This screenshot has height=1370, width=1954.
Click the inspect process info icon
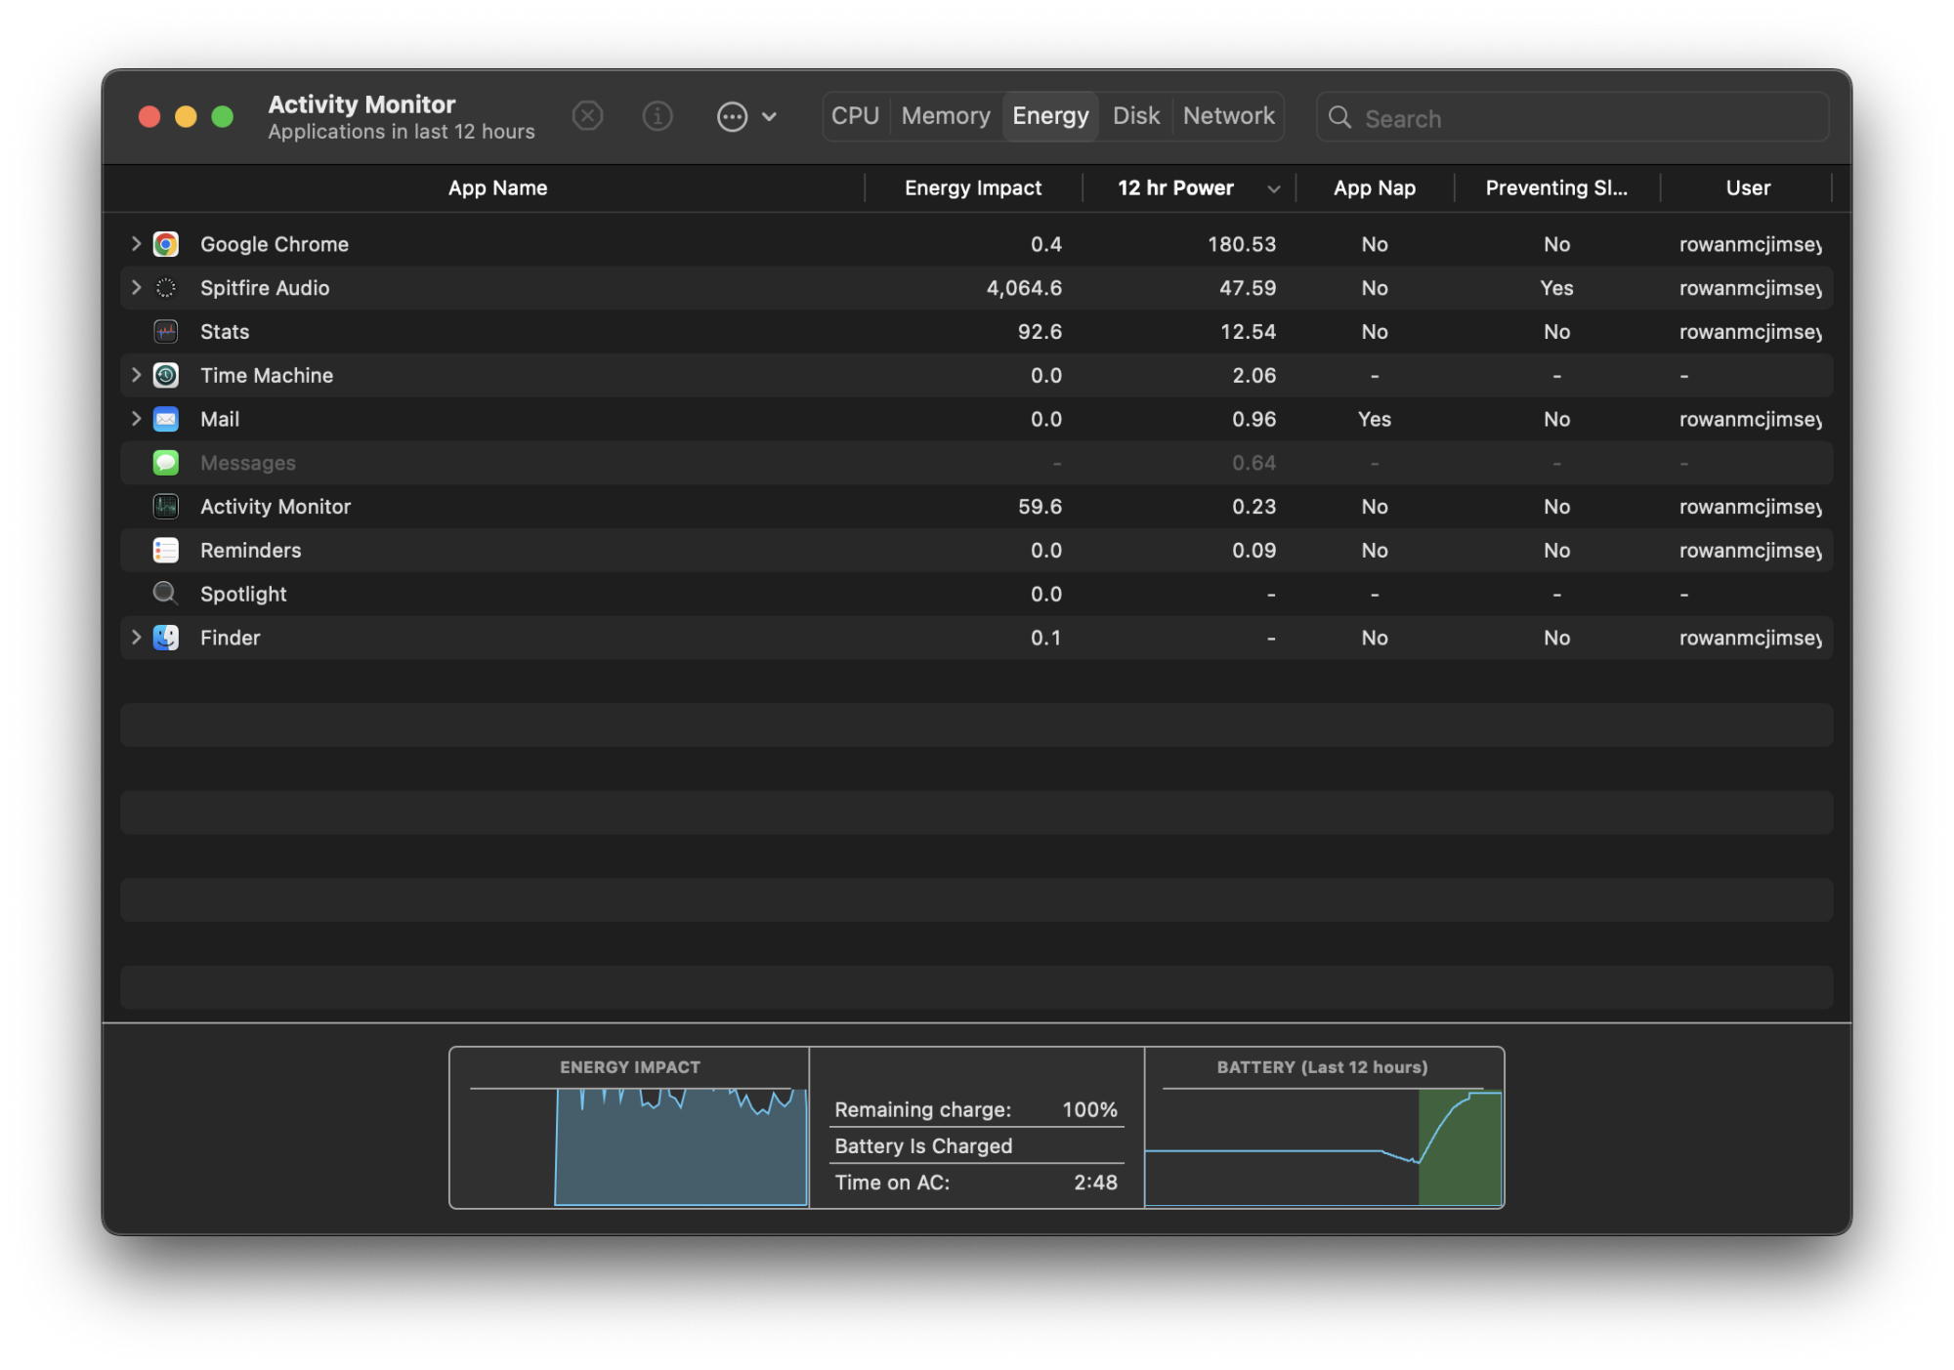[658, 117]
